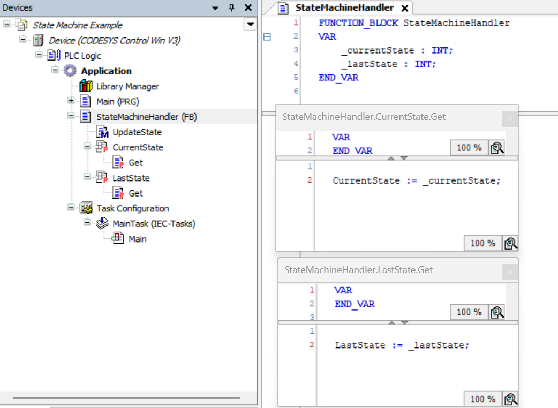The height and width of the screenshot is (408, 558).
Task: Click the magnifier icon in the CurrentState.Get declaration pane
Action: click(497, 148)
